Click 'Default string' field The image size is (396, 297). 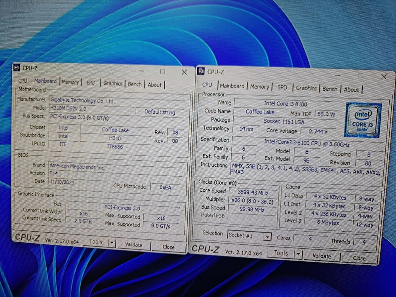click(x=160, y=112)
